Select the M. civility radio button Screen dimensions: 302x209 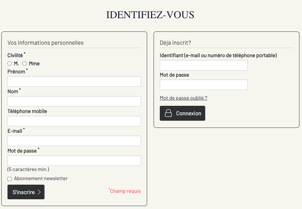[x=10, y=64]
